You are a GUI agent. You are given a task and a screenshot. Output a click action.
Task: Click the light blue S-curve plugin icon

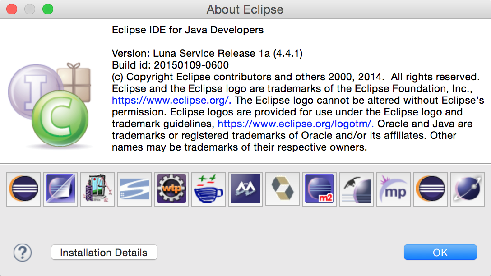click(134, 189)
